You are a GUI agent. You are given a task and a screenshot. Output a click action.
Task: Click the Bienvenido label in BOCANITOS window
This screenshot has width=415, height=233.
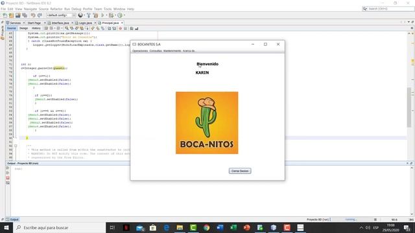point(207,64)
